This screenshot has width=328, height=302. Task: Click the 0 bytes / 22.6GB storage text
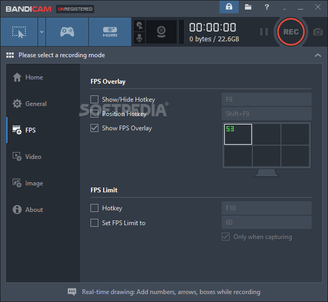click(x=214, y=39)
